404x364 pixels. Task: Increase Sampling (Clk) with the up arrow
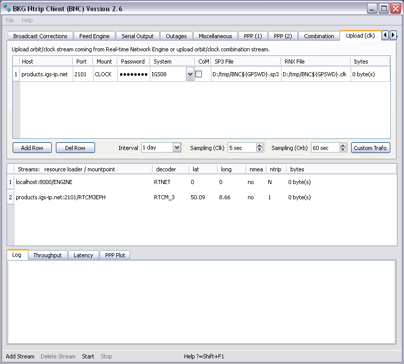[x=260, y=145]
